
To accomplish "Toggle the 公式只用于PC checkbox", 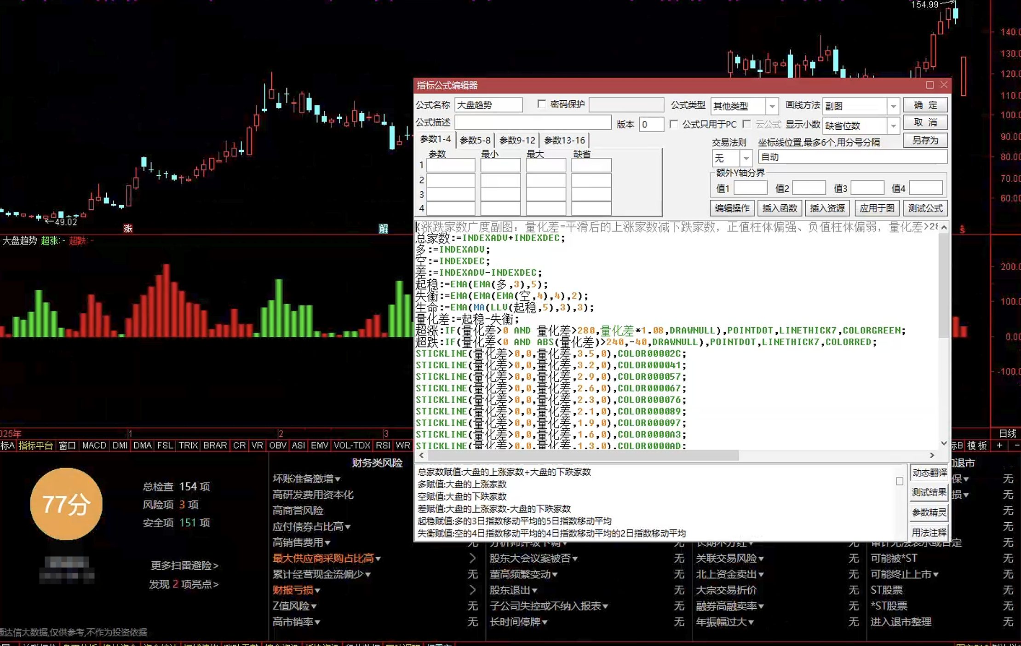I will pos(674,124).
